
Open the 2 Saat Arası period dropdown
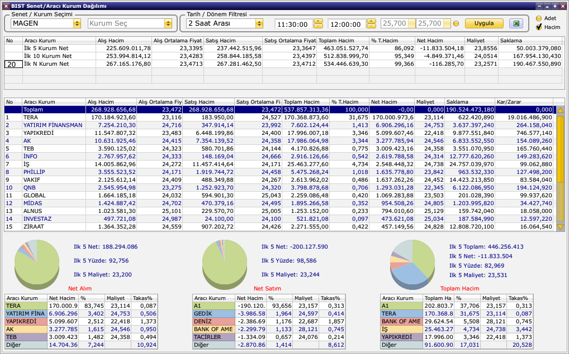(259, 23)
